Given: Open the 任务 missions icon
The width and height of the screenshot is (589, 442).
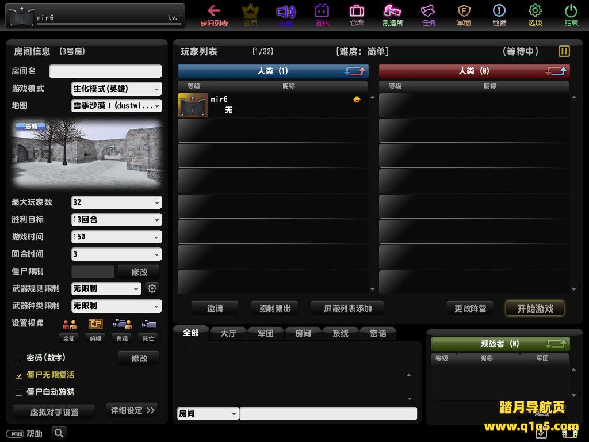Looking at the screenshot, I should [429, 15].
